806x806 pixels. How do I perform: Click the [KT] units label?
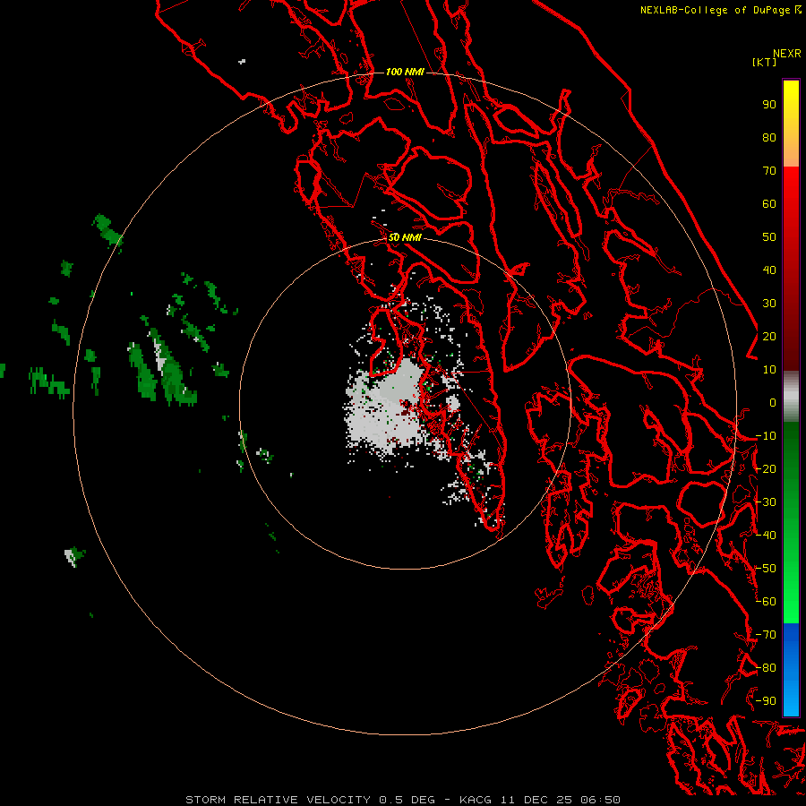point(765,62)
